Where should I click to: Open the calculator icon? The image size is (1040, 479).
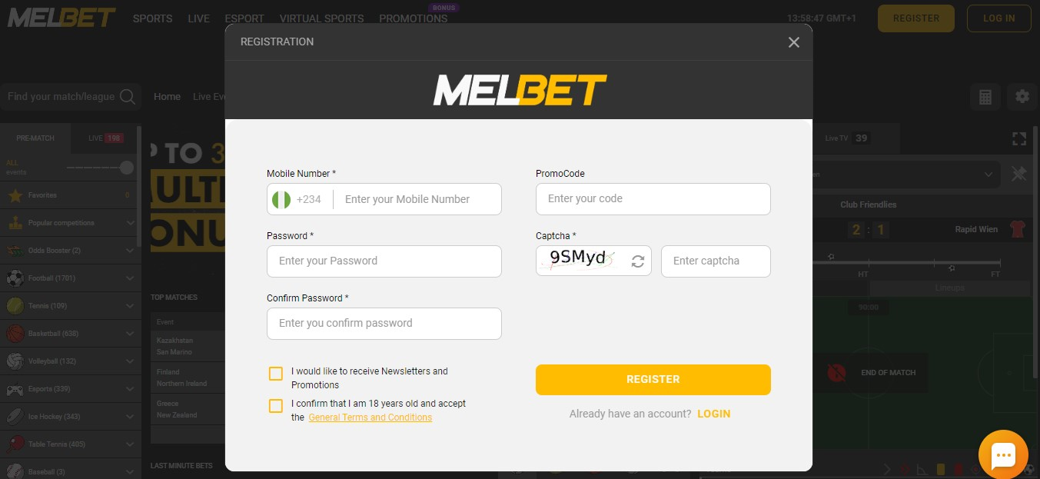point(985,97)
